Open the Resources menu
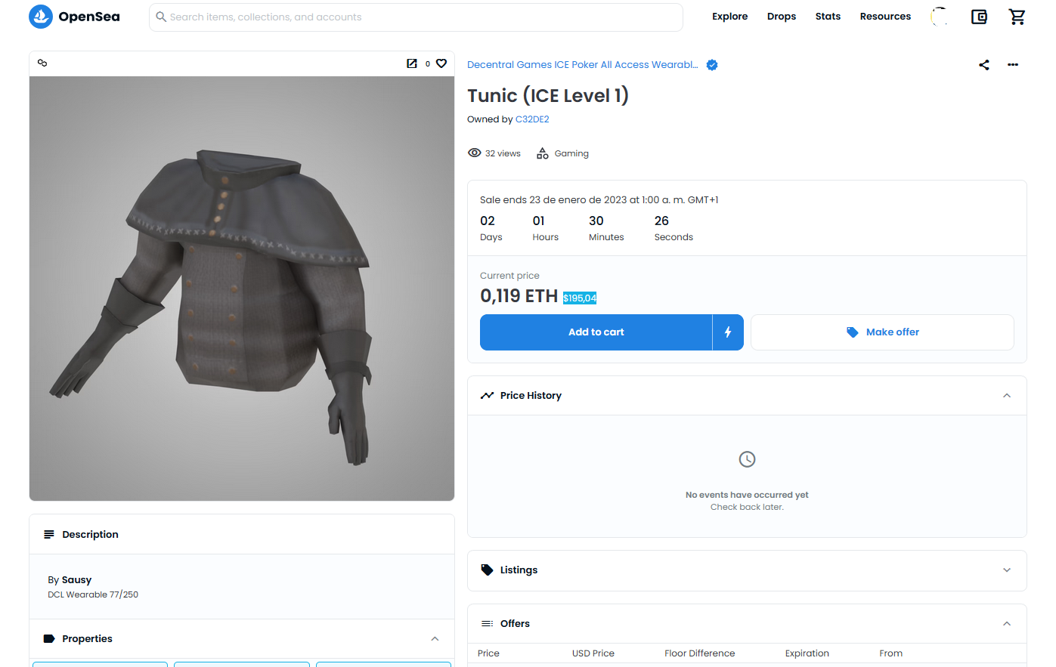Screen dimensions: 1056x667 pyautogui.click(x=885, y=17)
